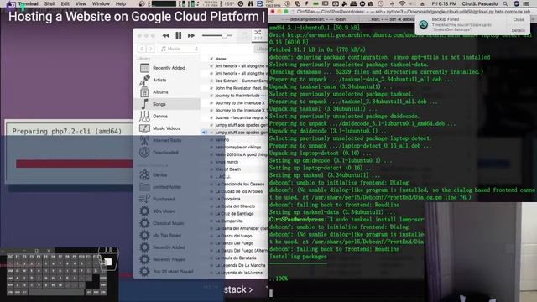The height and width of the screenshot is (302, 537).
Task: Adjust the iTunes volume slider
Action: [217, 35]
